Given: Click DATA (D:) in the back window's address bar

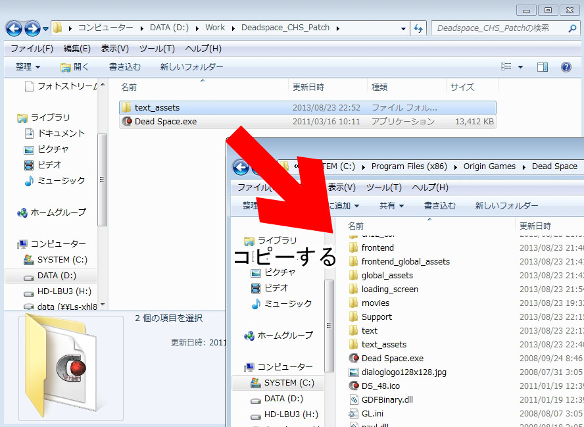Looking at the screenshot, I should (169, 28).
